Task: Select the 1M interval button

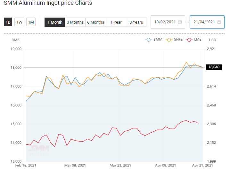Action: coord(31,22)
